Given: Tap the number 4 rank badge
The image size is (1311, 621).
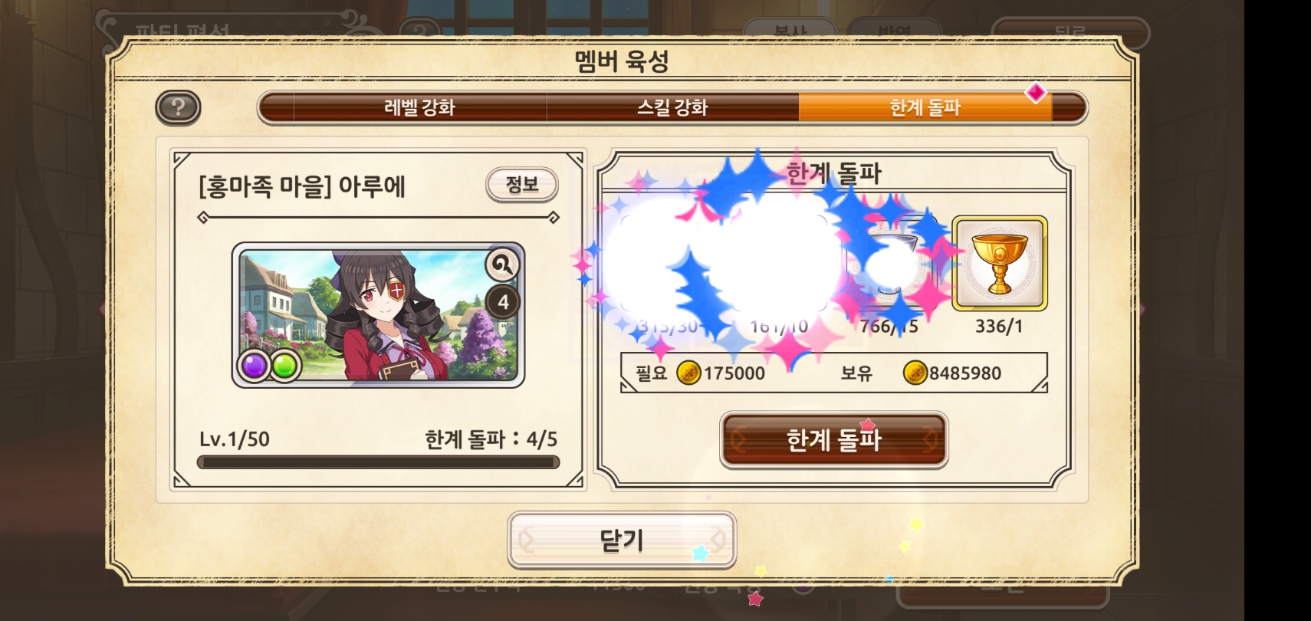Looking at the screenshot, I should point(503,303).
